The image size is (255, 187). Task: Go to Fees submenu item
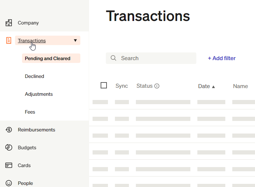[x=30, y=112]
